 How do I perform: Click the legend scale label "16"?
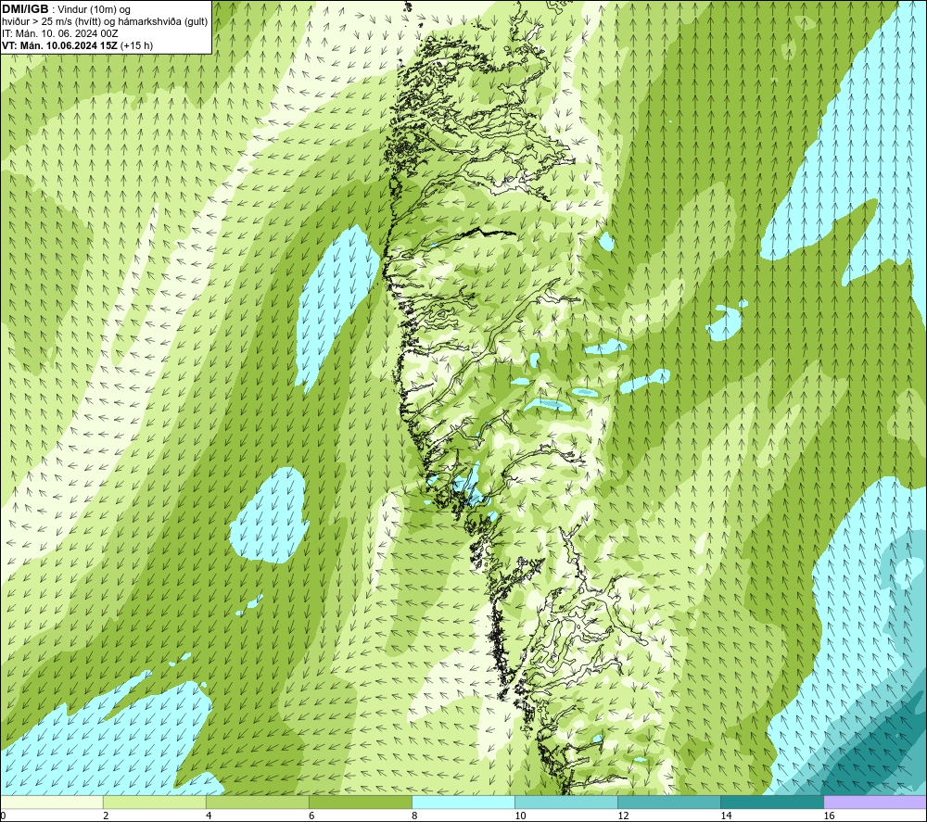pyautogui.click(x=829, y=816)
